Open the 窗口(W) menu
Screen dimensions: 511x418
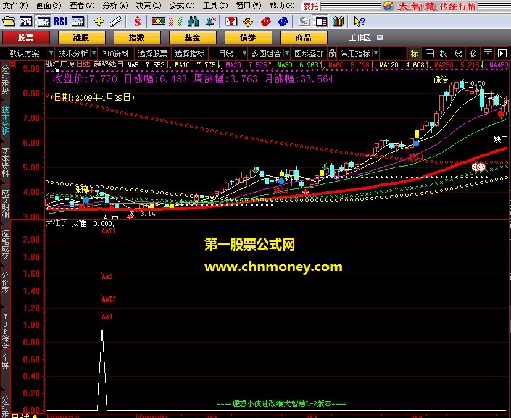[249, 6]
